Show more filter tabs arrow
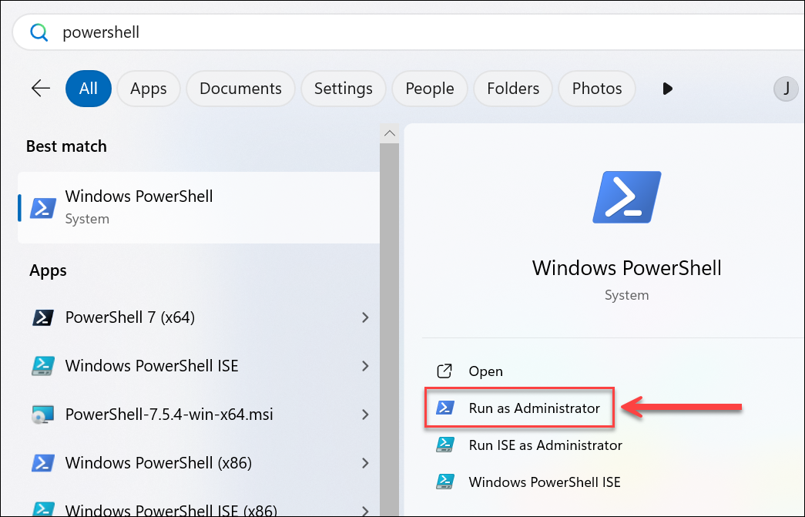This screenshot has width=805, height=517. pos(667,89)
